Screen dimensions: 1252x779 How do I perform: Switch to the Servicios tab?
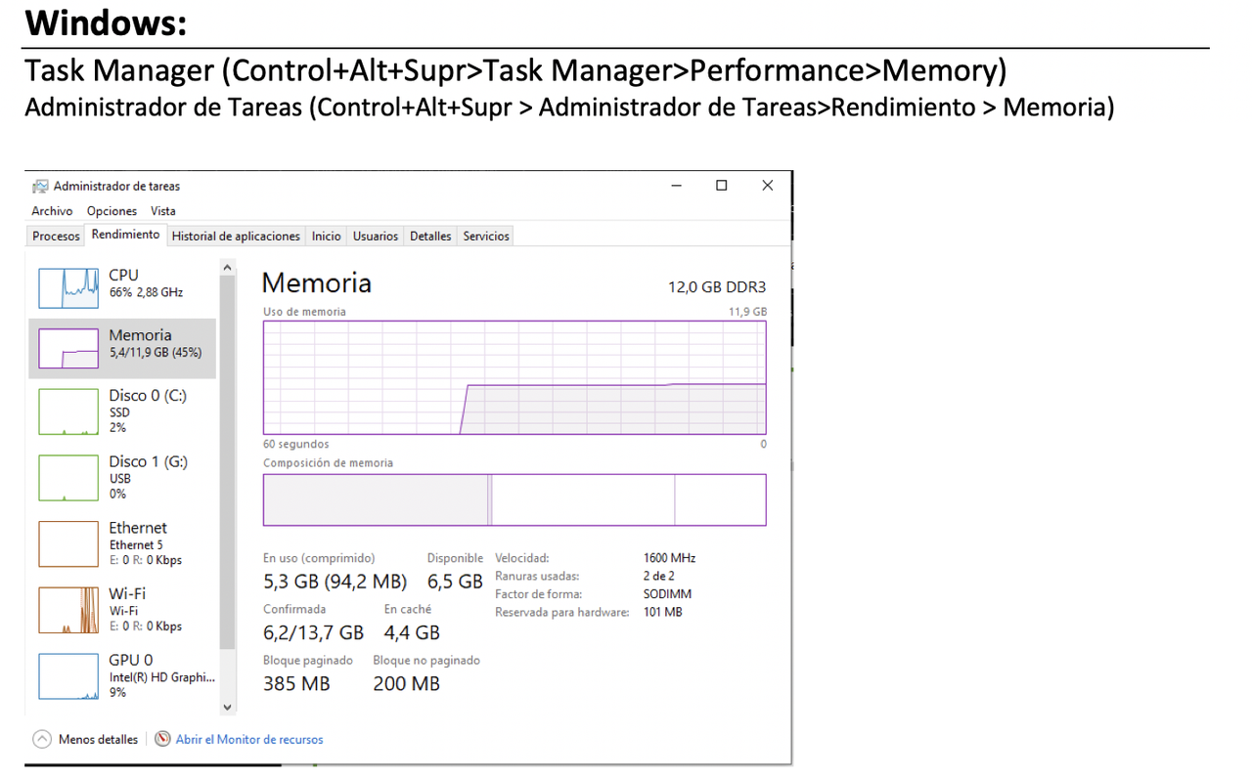[x=487, y=236]
